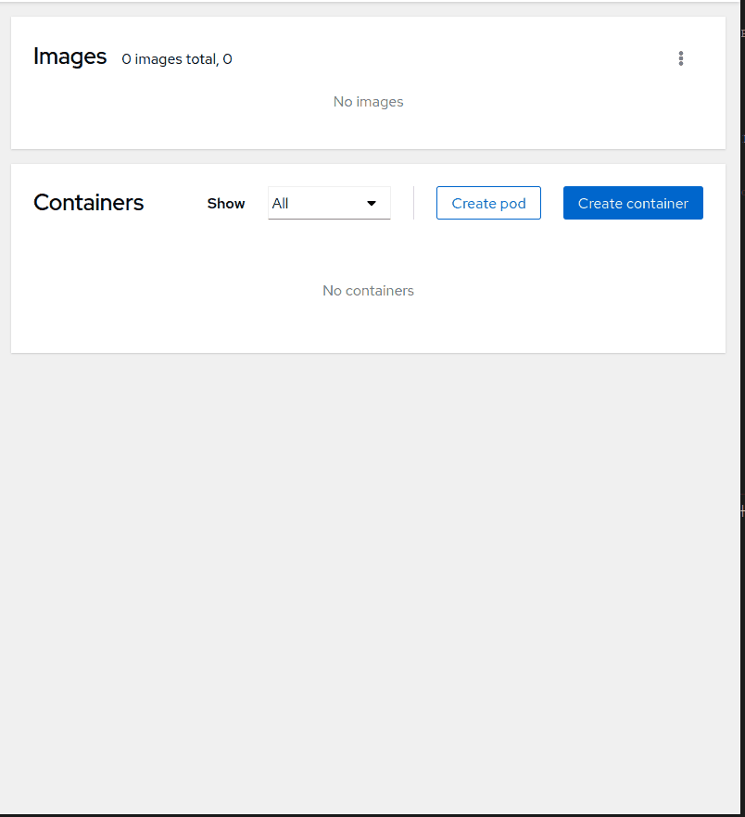Image resolution: width=745 pixels, height=817 pixels.
Task: Open the Images kebab actions menu
Action: [x=681, y=58]
